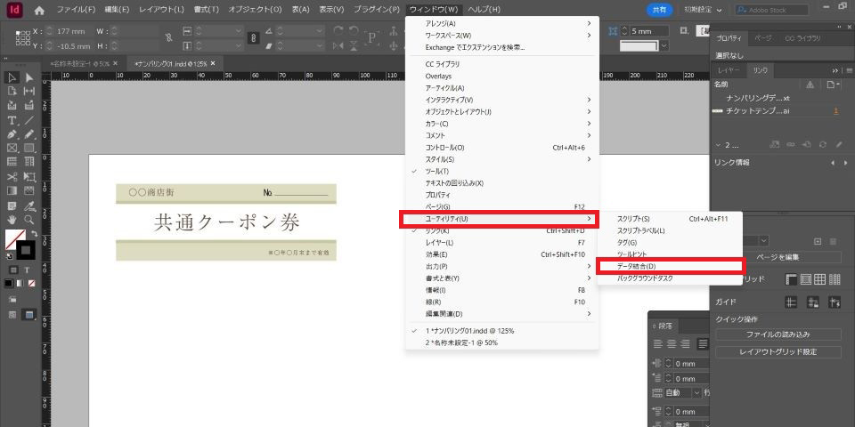The width and height of the screenshot is (855, 427).
Task: Click the constrain proportions chain icon
Action: pyautogui.click(x=253, y=38)
